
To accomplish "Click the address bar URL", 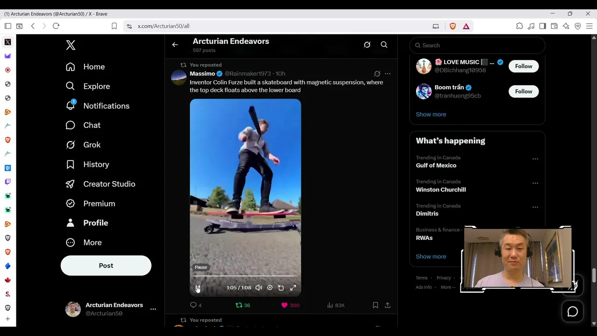I will pos(163,26).
